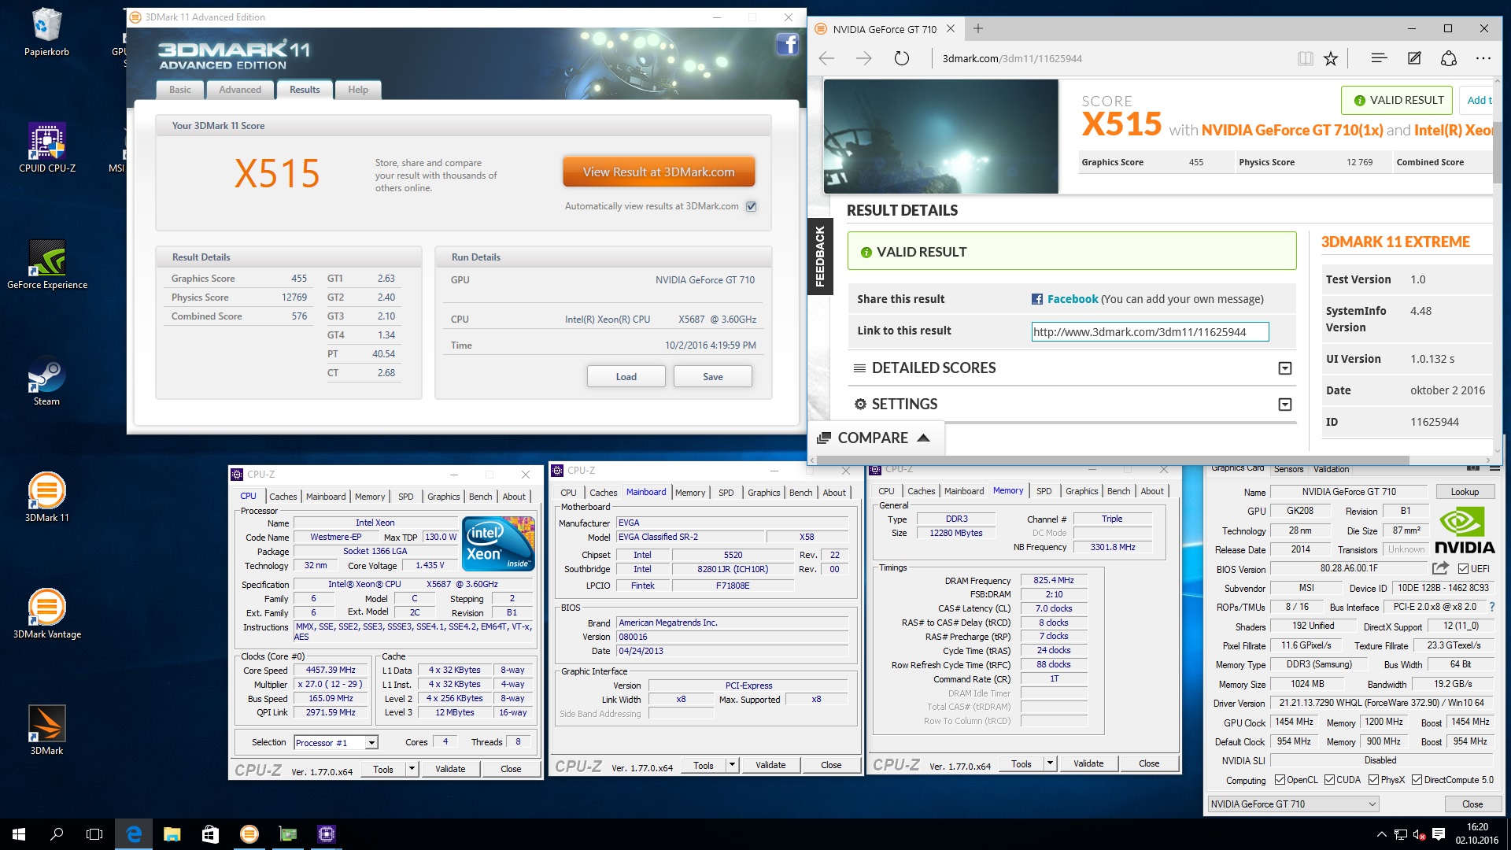Click the muted volume tray icon
This screenshot has height=850, width=1511.
tap(1420, 834)
